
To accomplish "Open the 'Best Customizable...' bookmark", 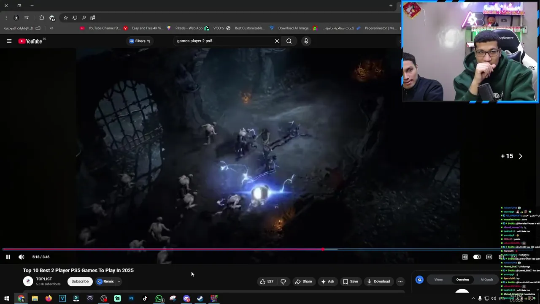I will click(246, 28).
